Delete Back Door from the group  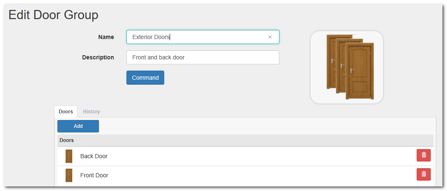tap(423, 155)
